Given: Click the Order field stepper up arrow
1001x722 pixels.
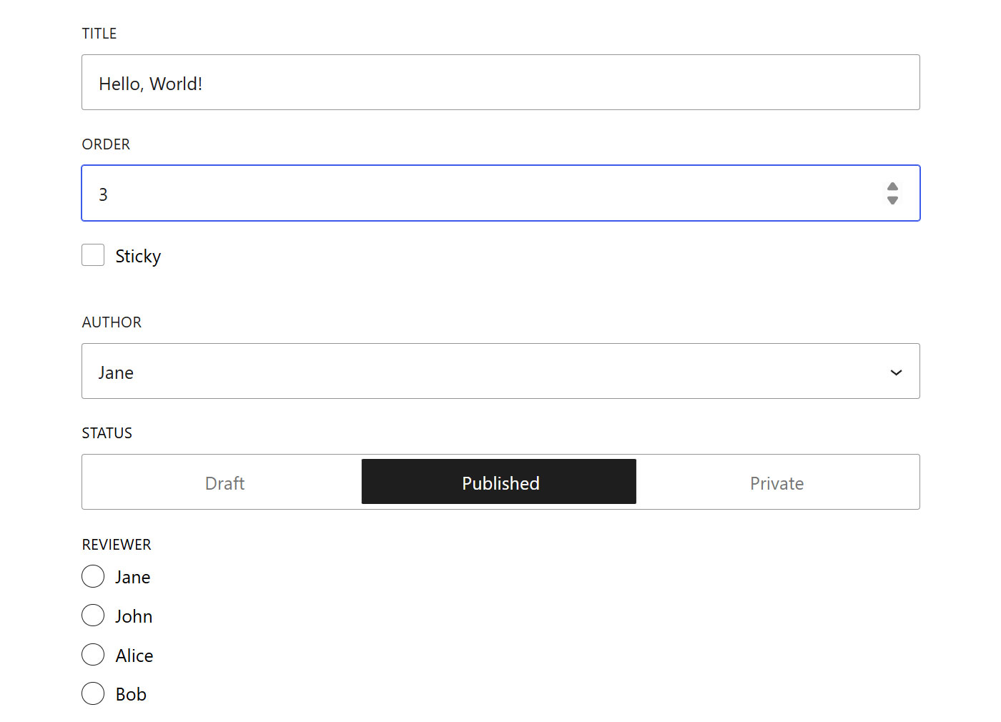Looking at the screenshot, I should (893, 187).
